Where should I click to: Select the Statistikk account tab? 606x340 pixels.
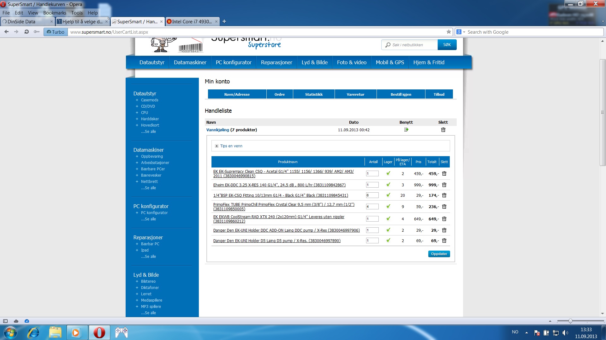(314, 94)
